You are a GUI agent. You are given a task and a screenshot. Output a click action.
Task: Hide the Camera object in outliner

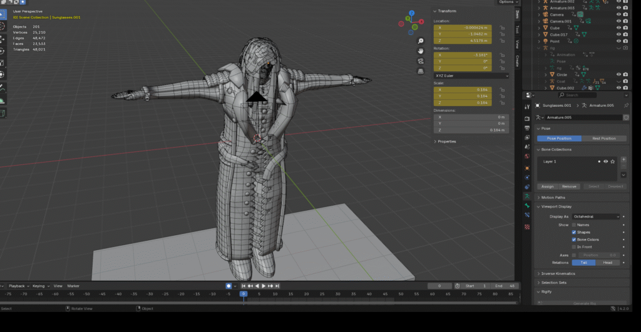click(618, 14)
